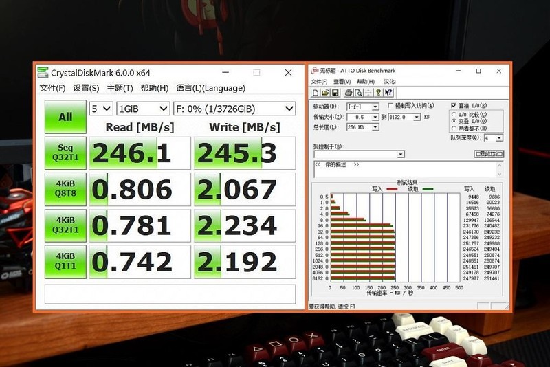Toggle the 直接 I/O checkbox
The height and width of the screenshot is (367, 550).
click(454, 105)
